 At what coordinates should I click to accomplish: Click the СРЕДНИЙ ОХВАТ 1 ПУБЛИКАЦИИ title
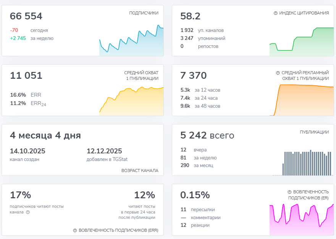click(141, 76)
